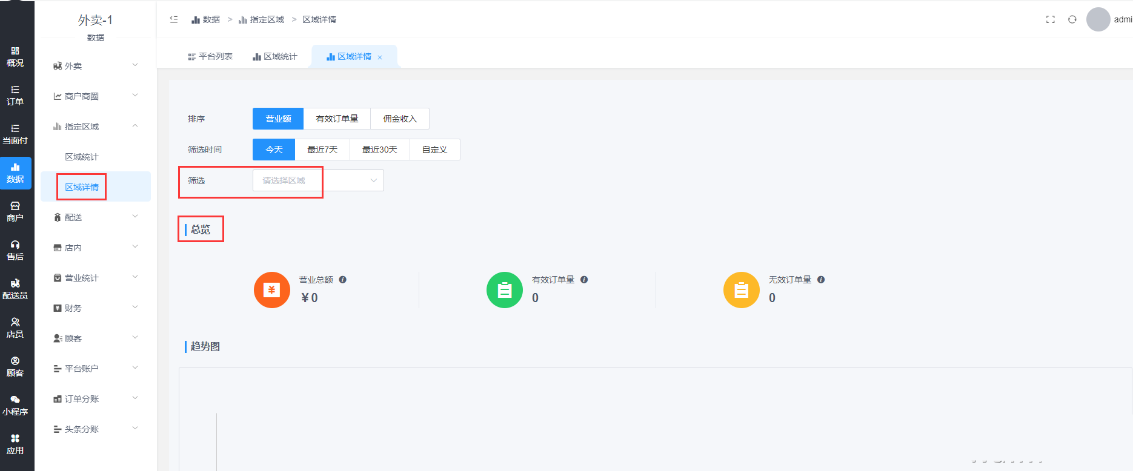1133x471 pixels.
Task: Show info tooltip for 营业总额
Action: point(343,280)
